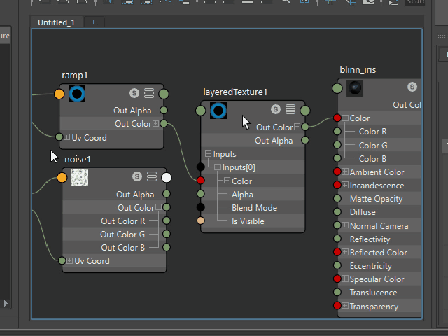The width and height of the screenshot is (448, 336).
Task: Expand Ambient Color on blinn_iris
Action: point(345,172)
